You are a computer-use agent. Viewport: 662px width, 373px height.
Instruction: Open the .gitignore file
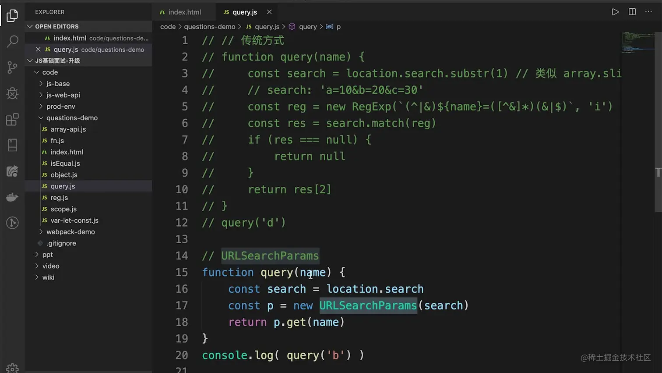tap(88, 243)
